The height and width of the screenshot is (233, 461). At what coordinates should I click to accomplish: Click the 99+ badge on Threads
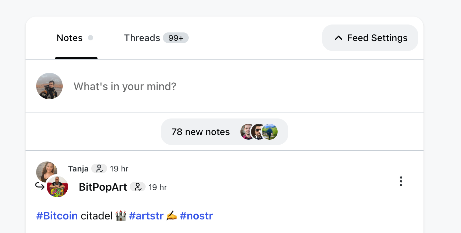176,38
